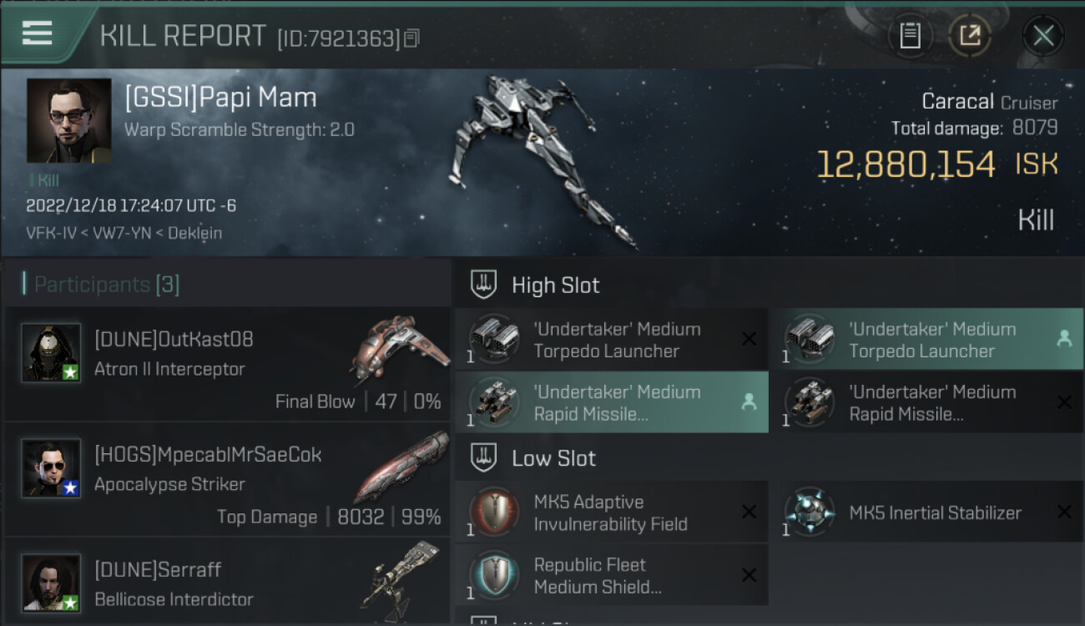Select the highlighted Medium Torpedo Launcher entry
Image resolution: width=1085 pixels, height=626 pixels.
tap(926, 340)
